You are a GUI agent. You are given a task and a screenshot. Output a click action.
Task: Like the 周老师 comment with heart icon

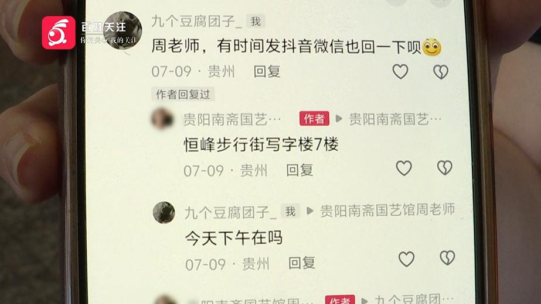pyautogui.click(x=400, y=71)
